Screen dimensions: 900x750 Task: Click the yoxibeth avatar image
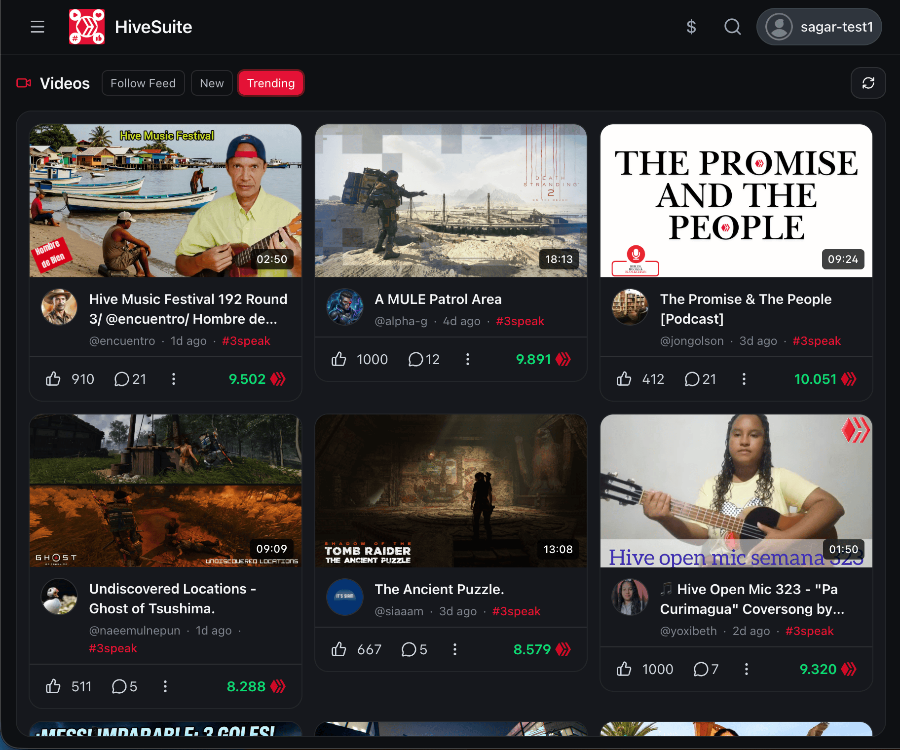630,597
